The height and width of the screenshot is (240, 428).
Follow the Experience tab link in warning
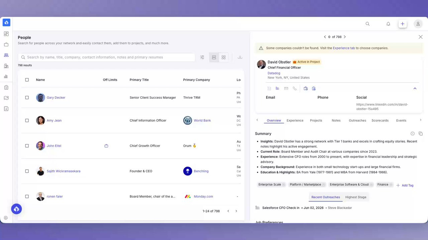[x=344, y=48]
